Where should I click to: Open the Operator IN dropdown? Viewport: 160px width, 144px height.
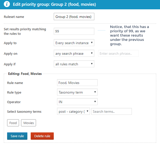point(77,102)
